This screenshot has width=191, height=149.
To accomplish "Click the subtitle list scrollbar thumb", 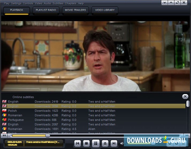I will click(188, 104).
